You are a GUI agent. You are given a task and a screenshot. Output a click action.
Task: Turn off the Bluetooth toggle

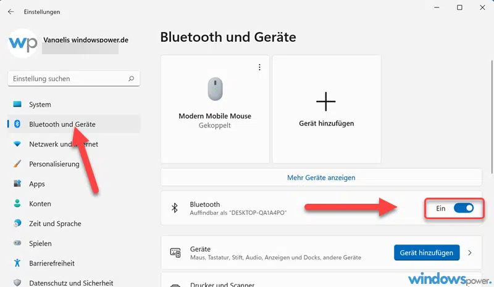(464, 208)
